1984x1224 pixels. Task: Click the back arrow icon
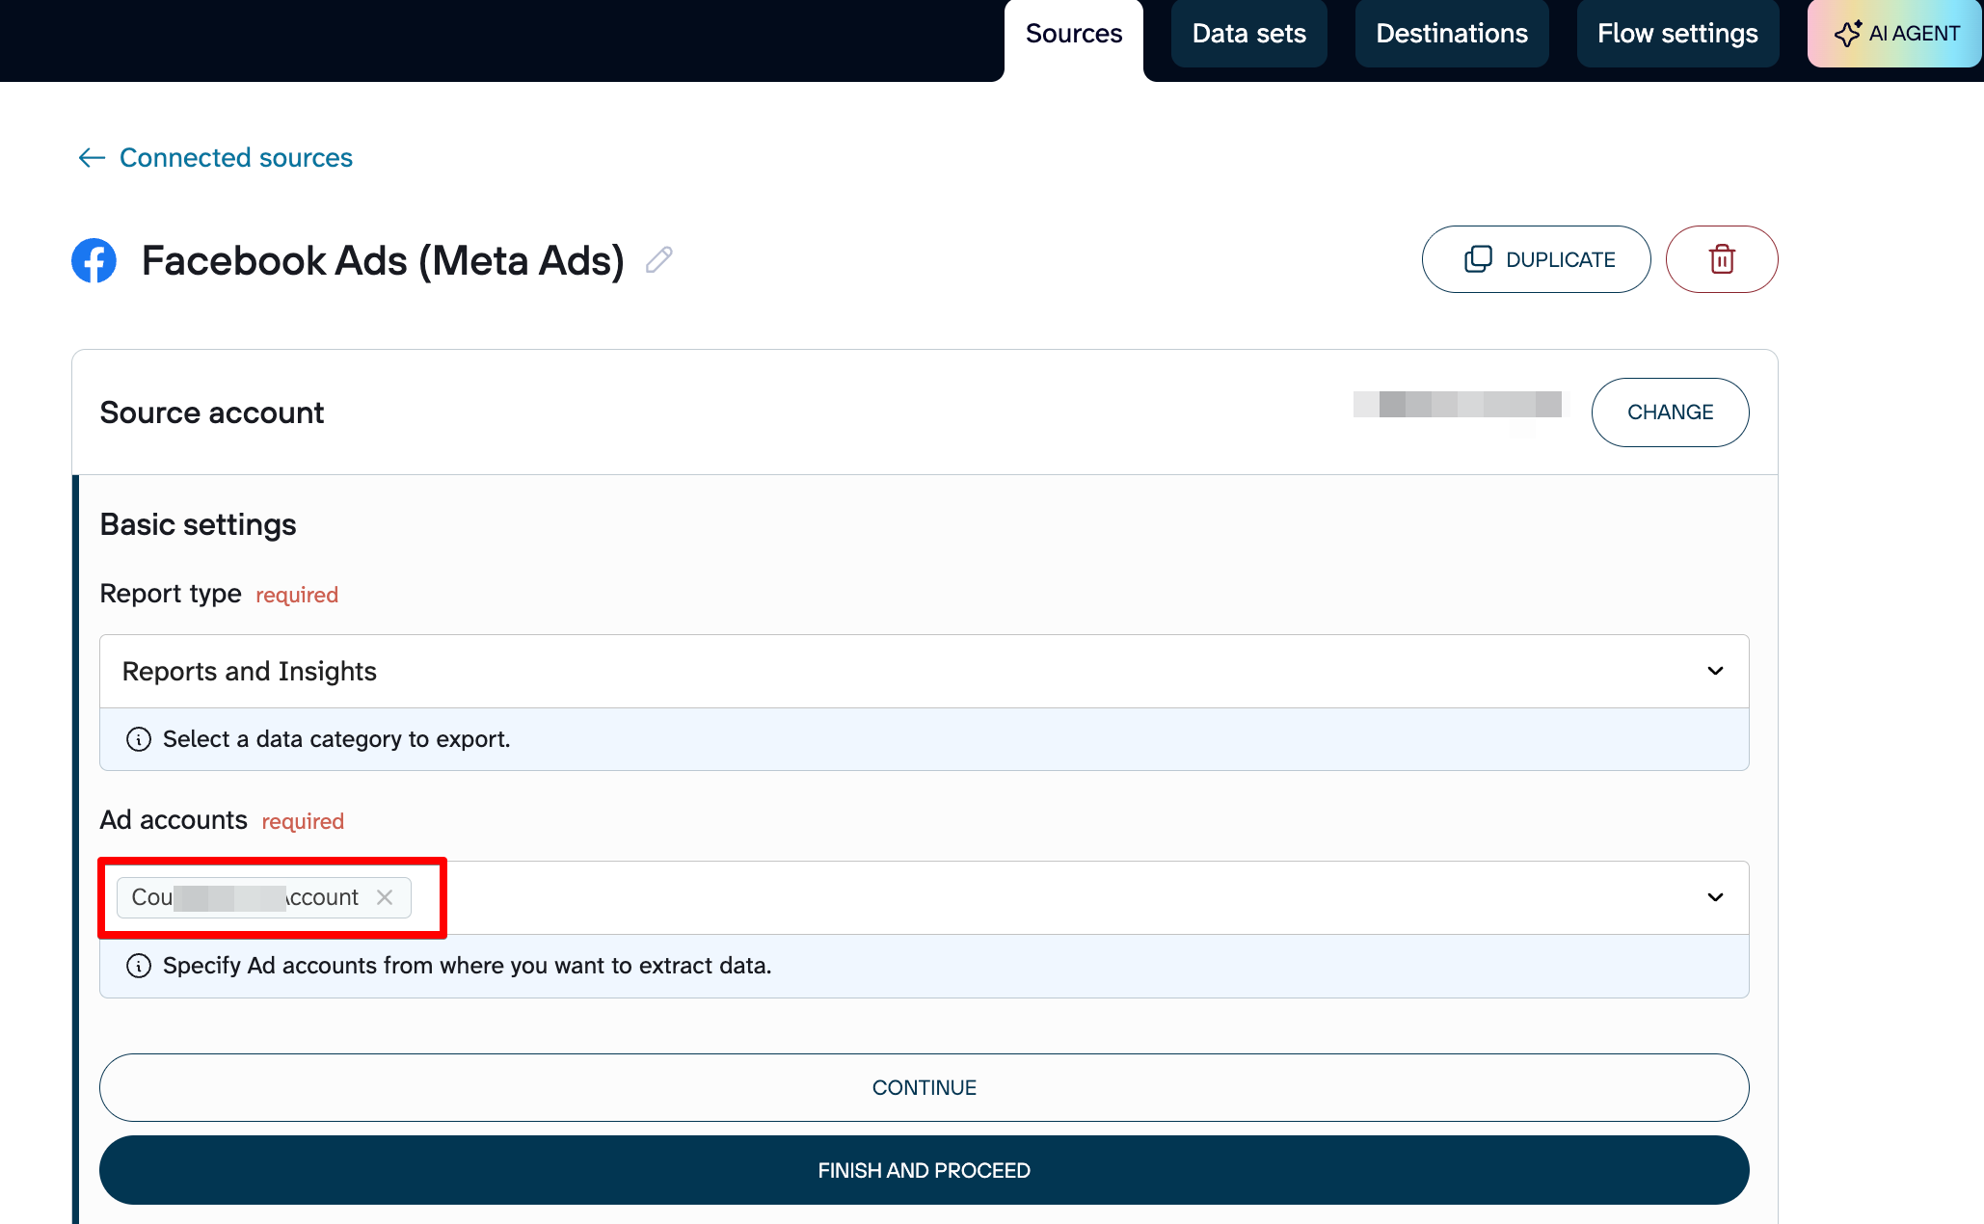(x=92, y=157)
